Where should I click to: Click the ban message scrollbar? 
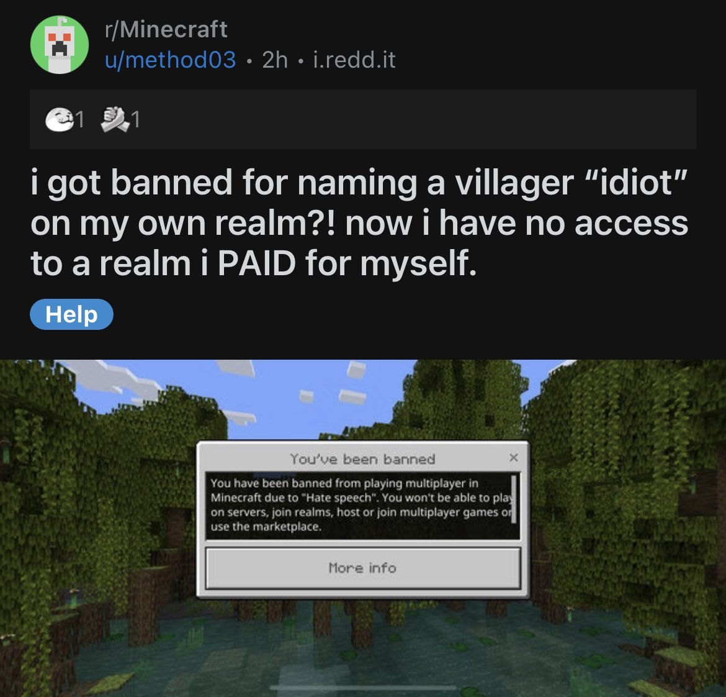tap(513, 499)
